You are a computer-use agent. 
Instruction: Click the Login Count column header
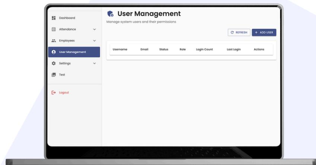(x=204, y=50)
